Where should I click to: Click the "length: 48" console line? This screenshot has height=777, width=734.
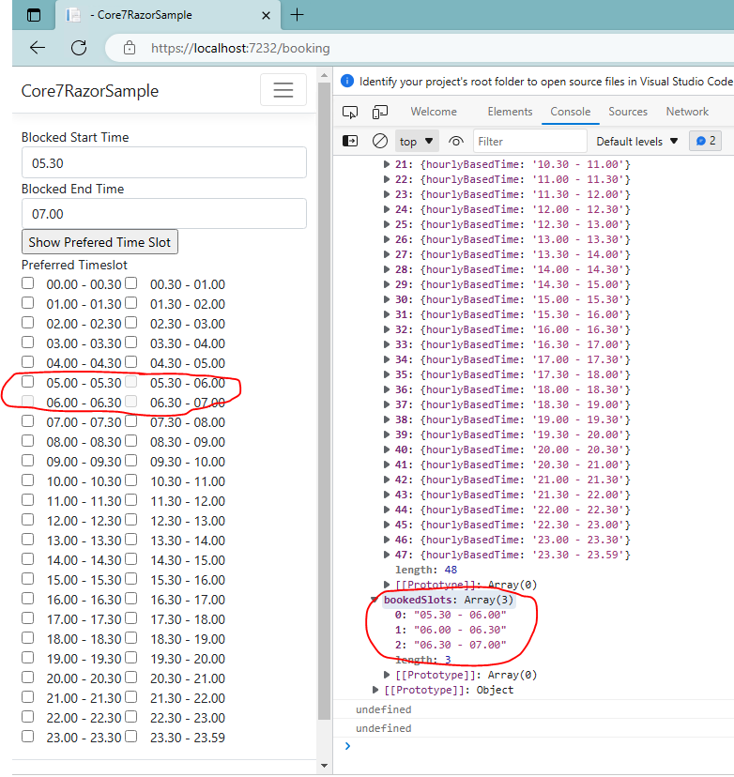click(x=426, y=570)
